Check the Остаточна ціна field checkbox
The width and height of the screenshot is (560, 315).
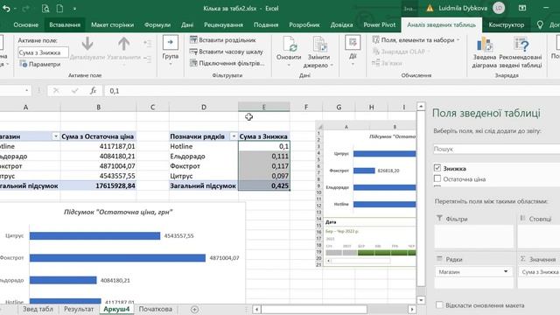(x=437, y=178)
